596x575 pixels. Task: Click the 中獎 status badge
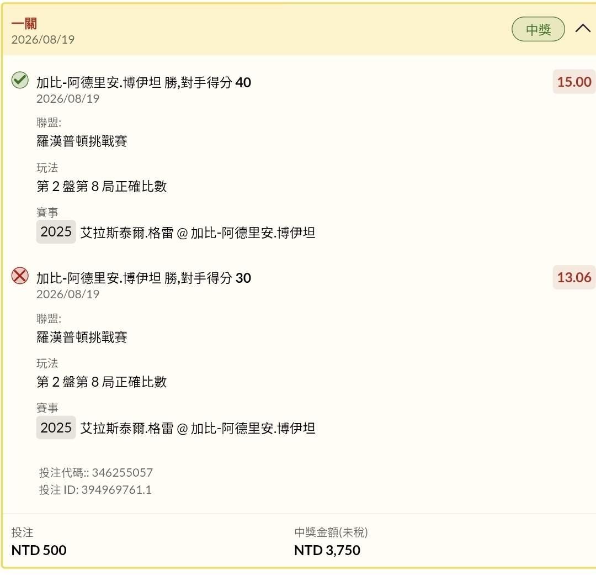pyautogui.click(x=538, y=29)
